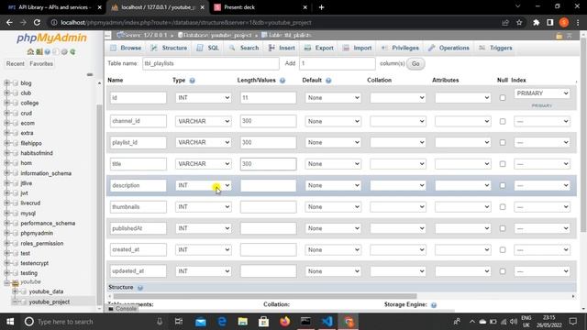This screenshot has height=330, width=587.
Task: Open the page settings lock icon at top right
Action: (x=559, y=36)
